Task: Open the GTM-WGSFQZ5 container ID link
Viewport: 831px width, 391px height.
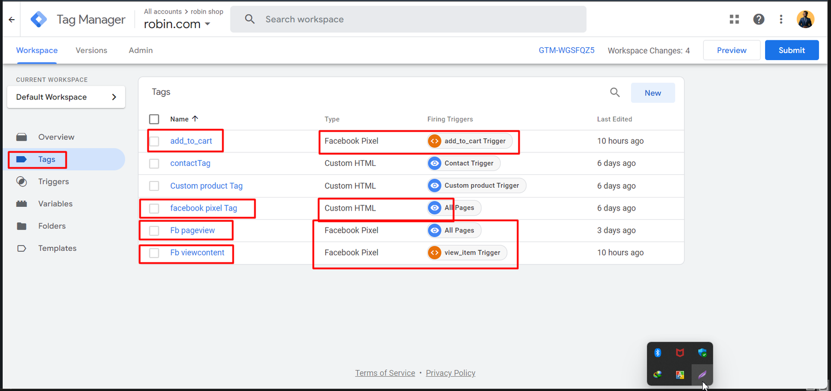Action: tap(567, 50)
